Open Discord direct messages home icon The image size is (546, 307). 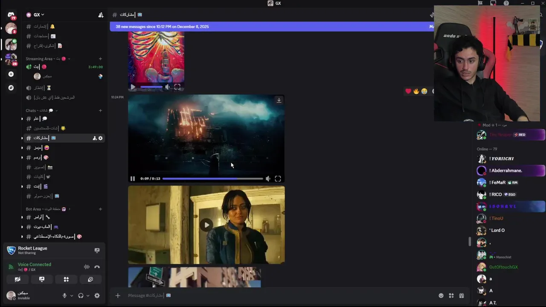(x=11, y=14)
